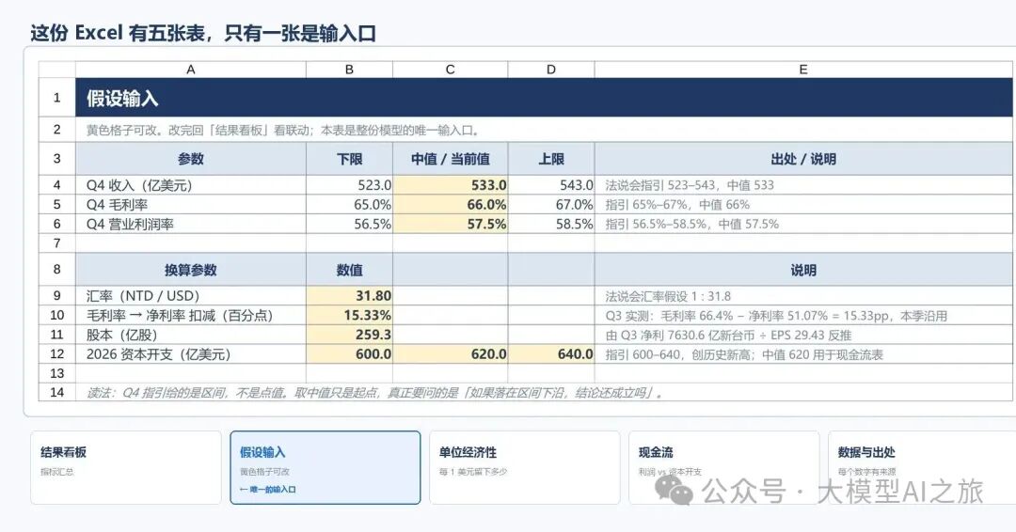Image resolution: width=1016 pixels, height=532 pixels.
Task: Click the 毛利率 → 净利率 扣减 cell
Action: click(190, 315)
